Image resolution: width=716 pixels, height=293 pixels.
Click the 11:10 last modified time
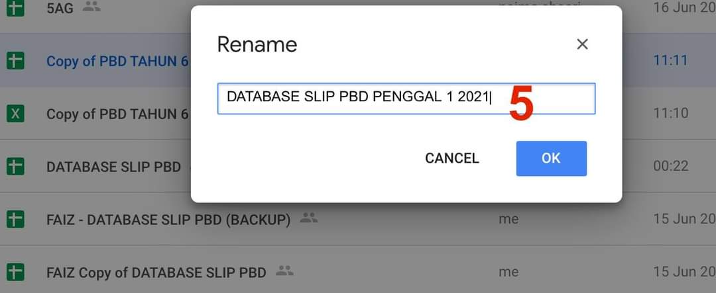[x=670, y=114]
